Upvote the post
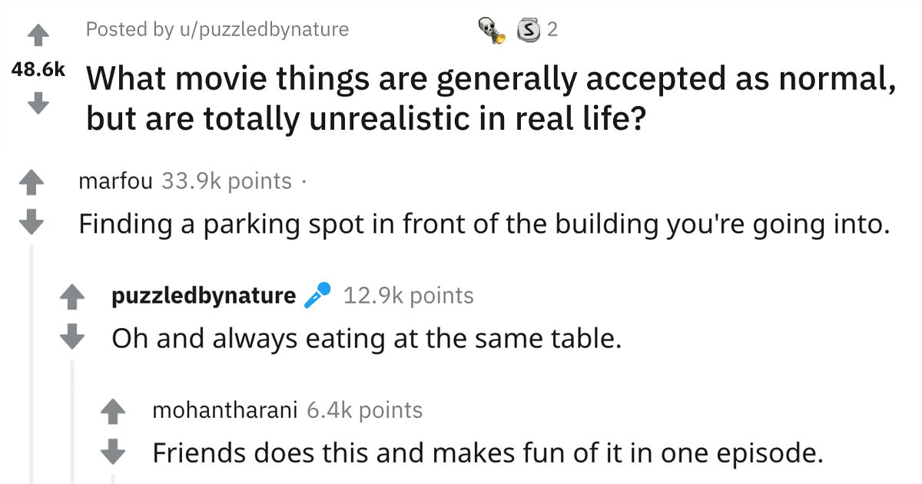922x484 pixels. coord(38,32)
